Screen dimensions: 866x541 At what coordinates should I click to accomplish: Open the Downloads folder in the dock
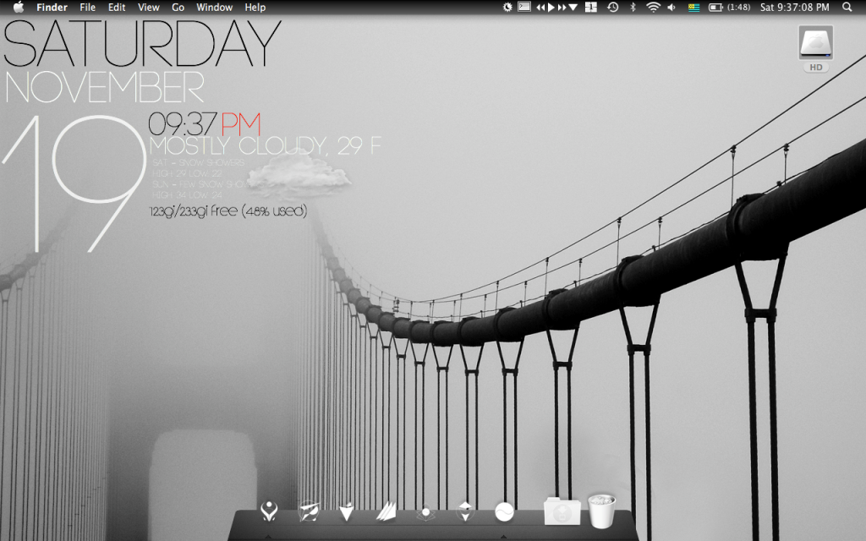point(562,511)
